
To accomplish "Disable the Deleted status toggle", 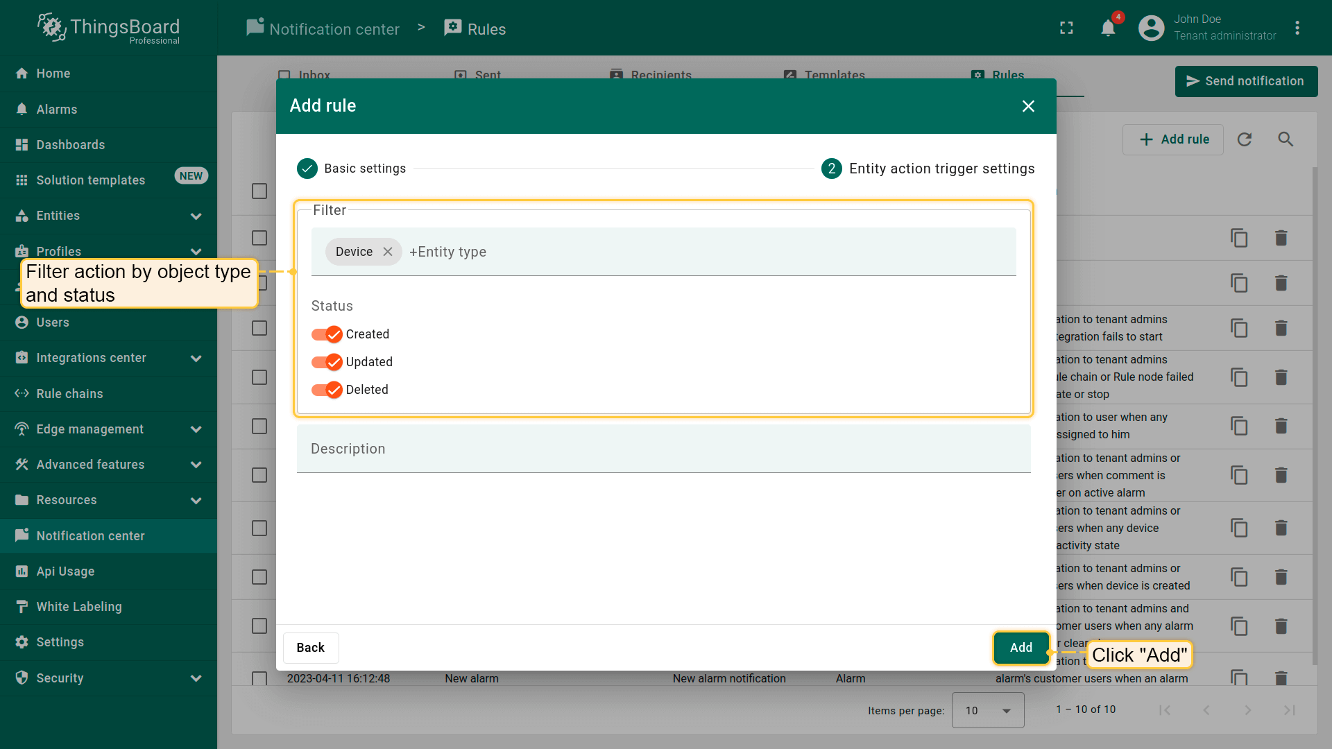I will pyautogui.click(x=327, y=390).
